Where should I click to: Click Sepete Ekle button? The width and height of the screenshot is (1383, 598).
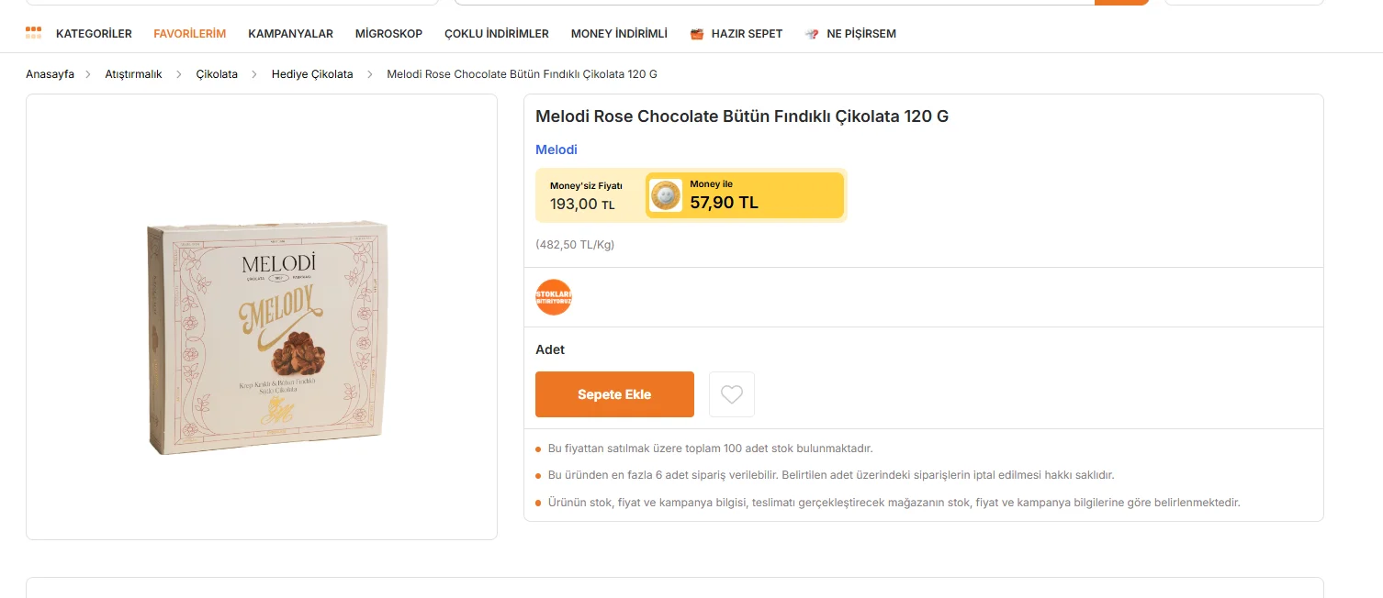pyautogui.click(x=614, y=394)
